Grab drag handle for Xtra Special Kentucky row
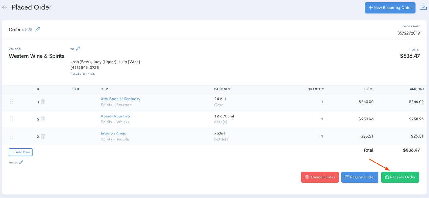 pyautogui.click(x=12, y=102)
